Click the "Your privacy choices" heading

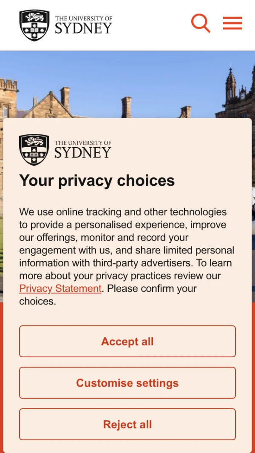point(97,181)
